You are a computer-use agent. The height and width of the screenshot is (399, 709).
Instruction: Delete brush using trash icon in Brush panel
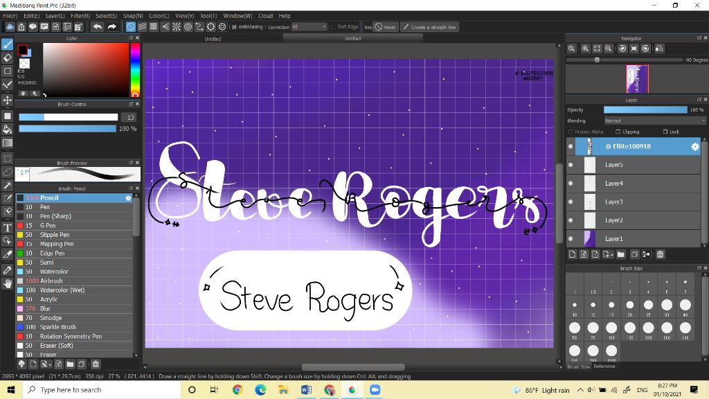(x=96, y=364)
